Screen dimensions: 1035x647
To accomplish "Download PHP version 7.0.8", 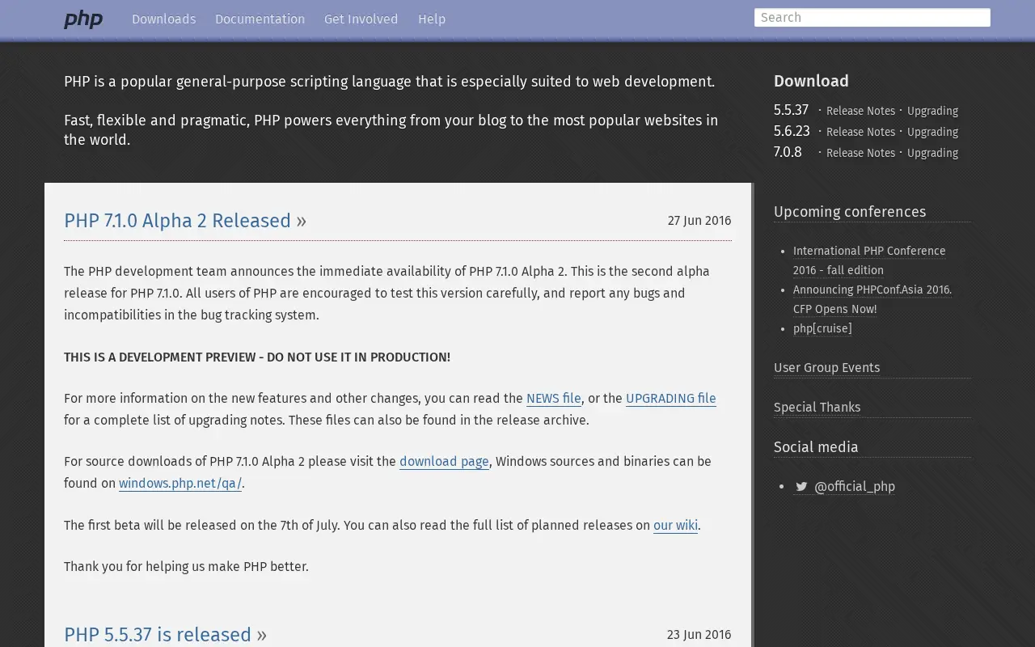I will [x=788, y=152].
